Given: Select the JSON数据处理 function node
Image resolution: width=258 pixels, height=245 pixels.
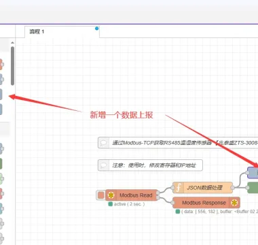Looking at the screenshot, I should tap(202, 188).
